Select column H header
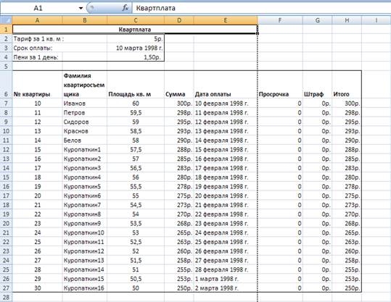391x302 pixels. [x=347, y=20]
